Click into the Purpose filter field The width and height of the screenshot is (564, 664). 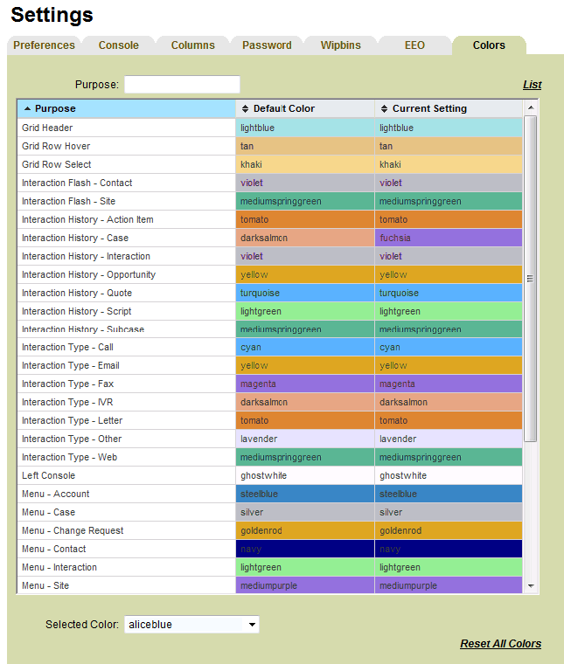[182, 84]
